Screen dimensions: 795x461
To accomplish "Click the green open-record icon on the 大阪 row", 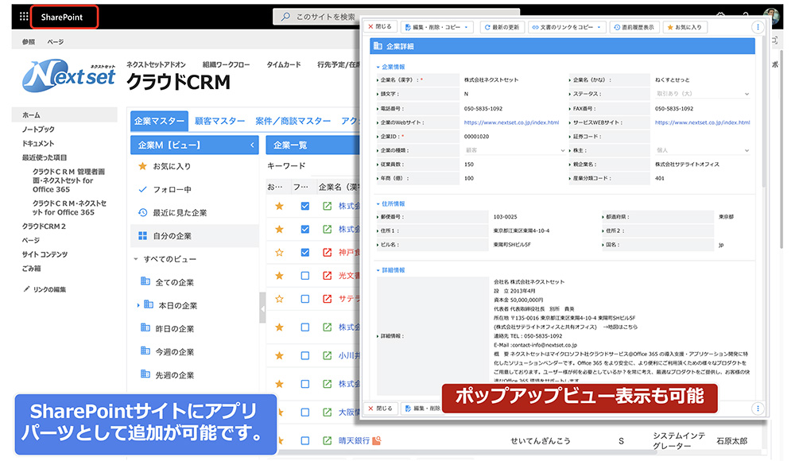I will pos(327,413).
